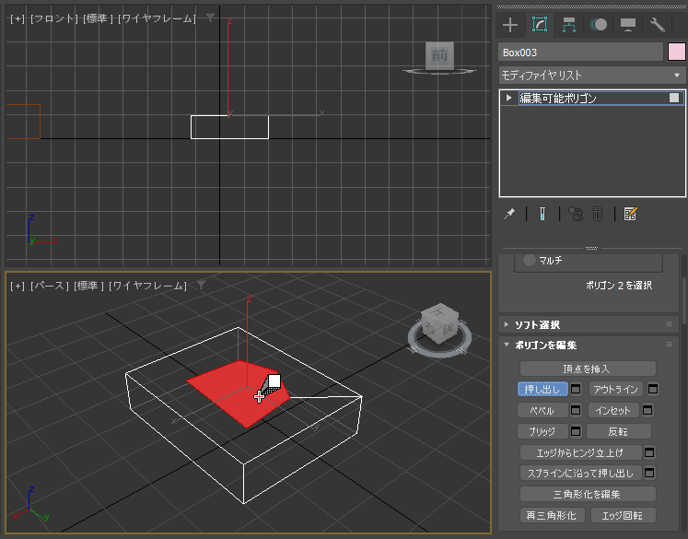
Task: Open perspective viewport [ワイヤフレーム] menu
Action: click(148, 287)
